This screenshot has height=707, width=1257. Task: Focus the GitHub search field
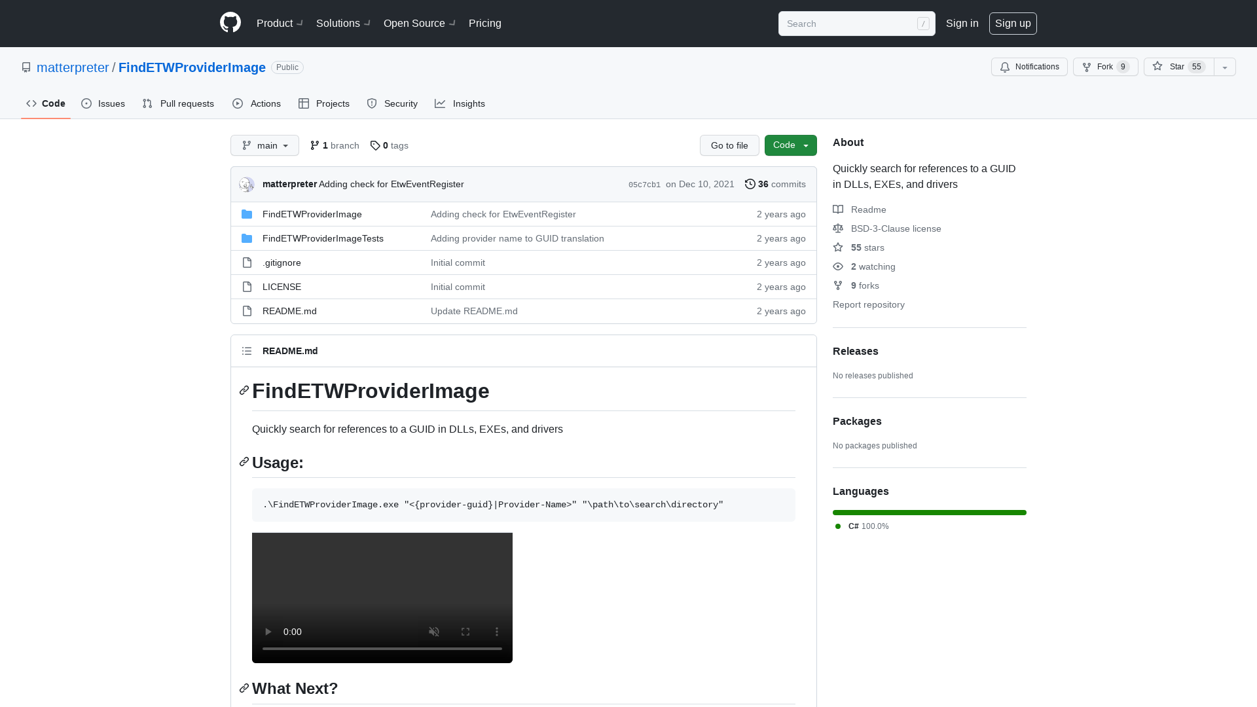pyautogui.click(x=856, y=24)
